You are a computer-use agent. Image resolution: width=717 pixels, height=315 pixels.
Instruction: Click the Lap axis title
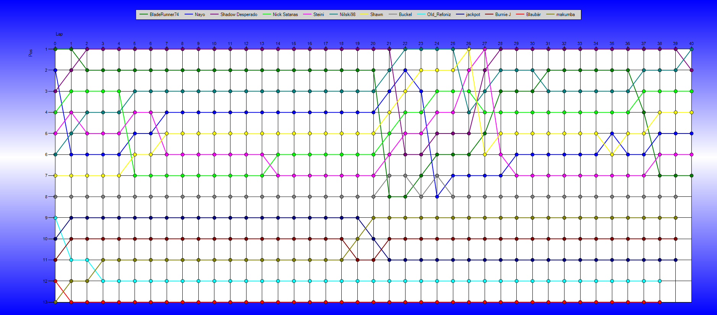pyautogui.click(x=59, y=34)
